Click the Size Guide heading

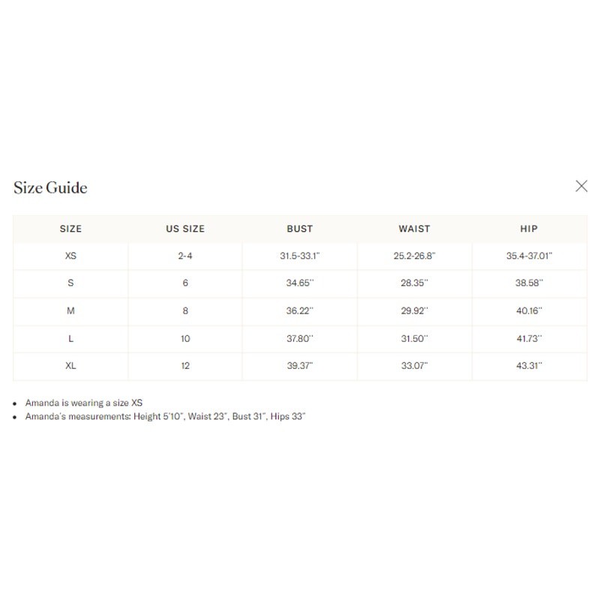pos(50,187)
